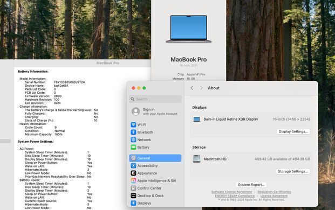The height and width of the screenshot is (210, 335).
Task: Minimize the System Settings window
Action: 139,88
